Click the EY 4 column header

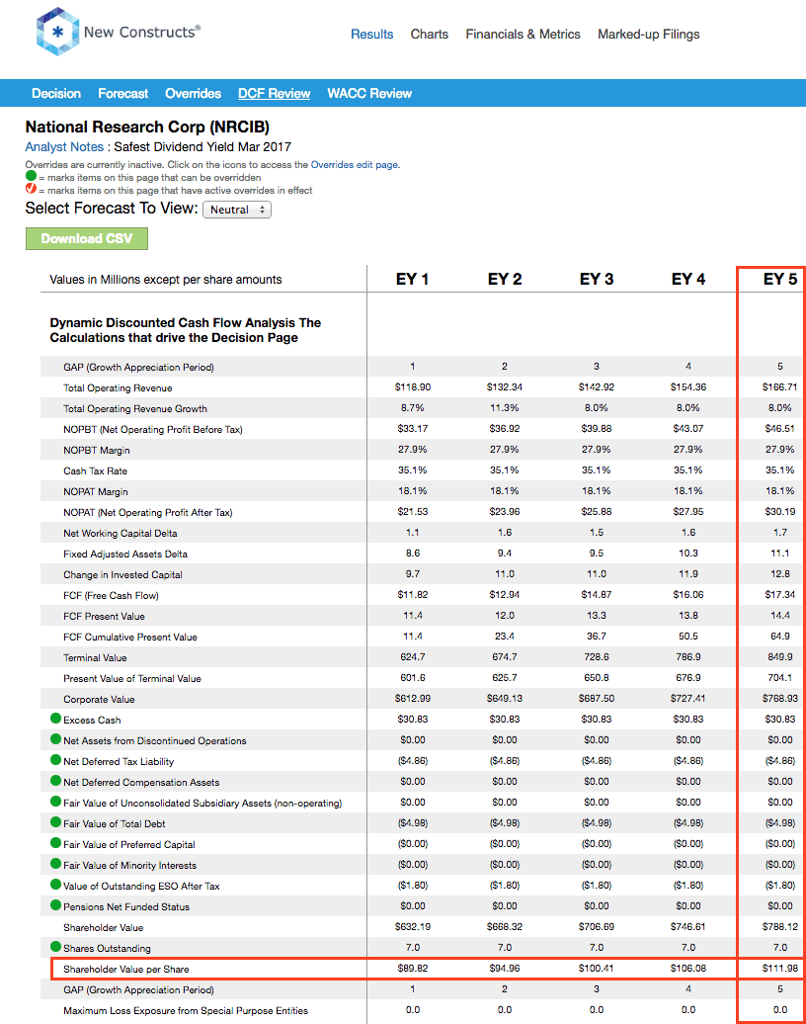pos(688,279)
